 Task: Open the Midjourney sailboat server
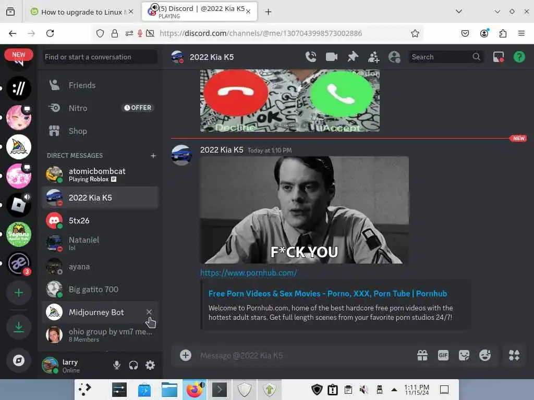point(19,146)
